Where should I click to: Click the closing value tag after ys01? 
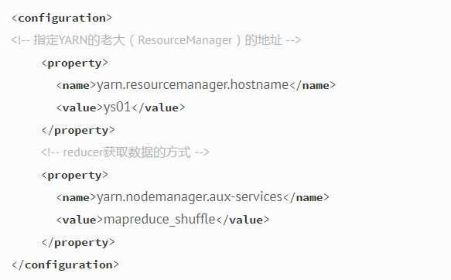coord(158,108)
